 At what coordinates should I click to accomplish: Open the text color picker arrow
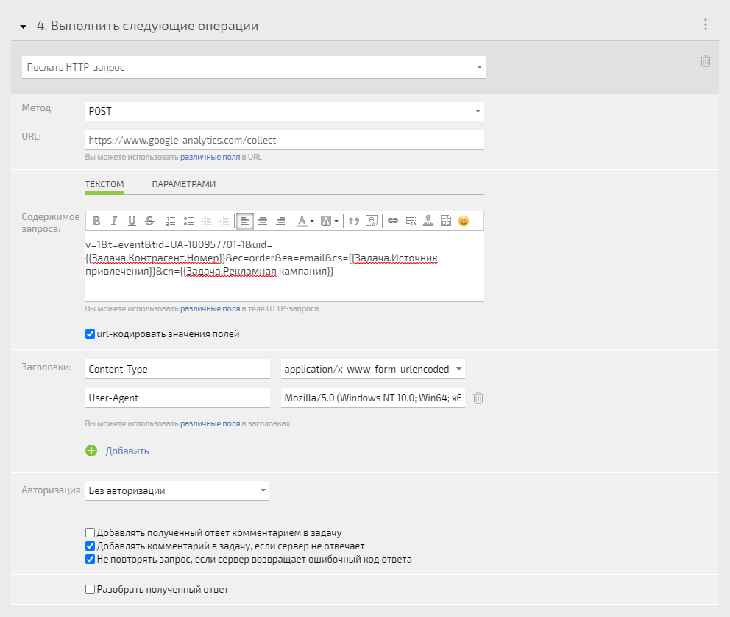312,221
